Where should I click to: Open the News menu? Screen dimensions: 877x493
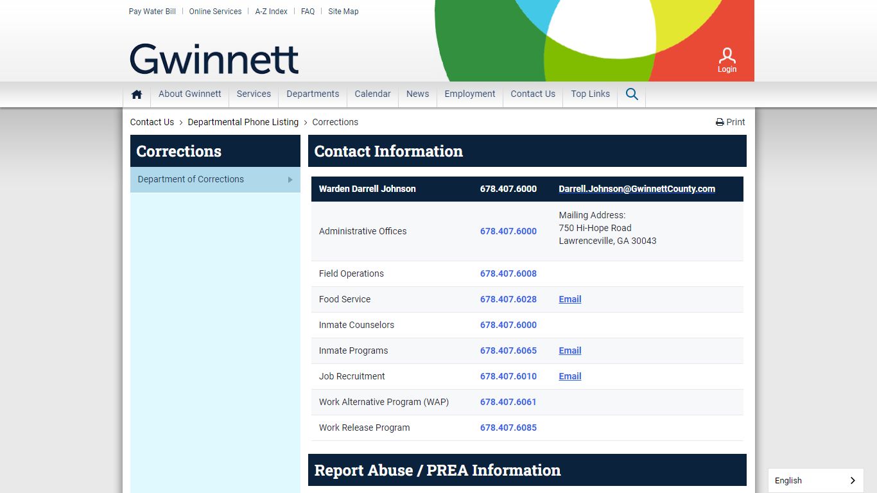coord(417,94)
